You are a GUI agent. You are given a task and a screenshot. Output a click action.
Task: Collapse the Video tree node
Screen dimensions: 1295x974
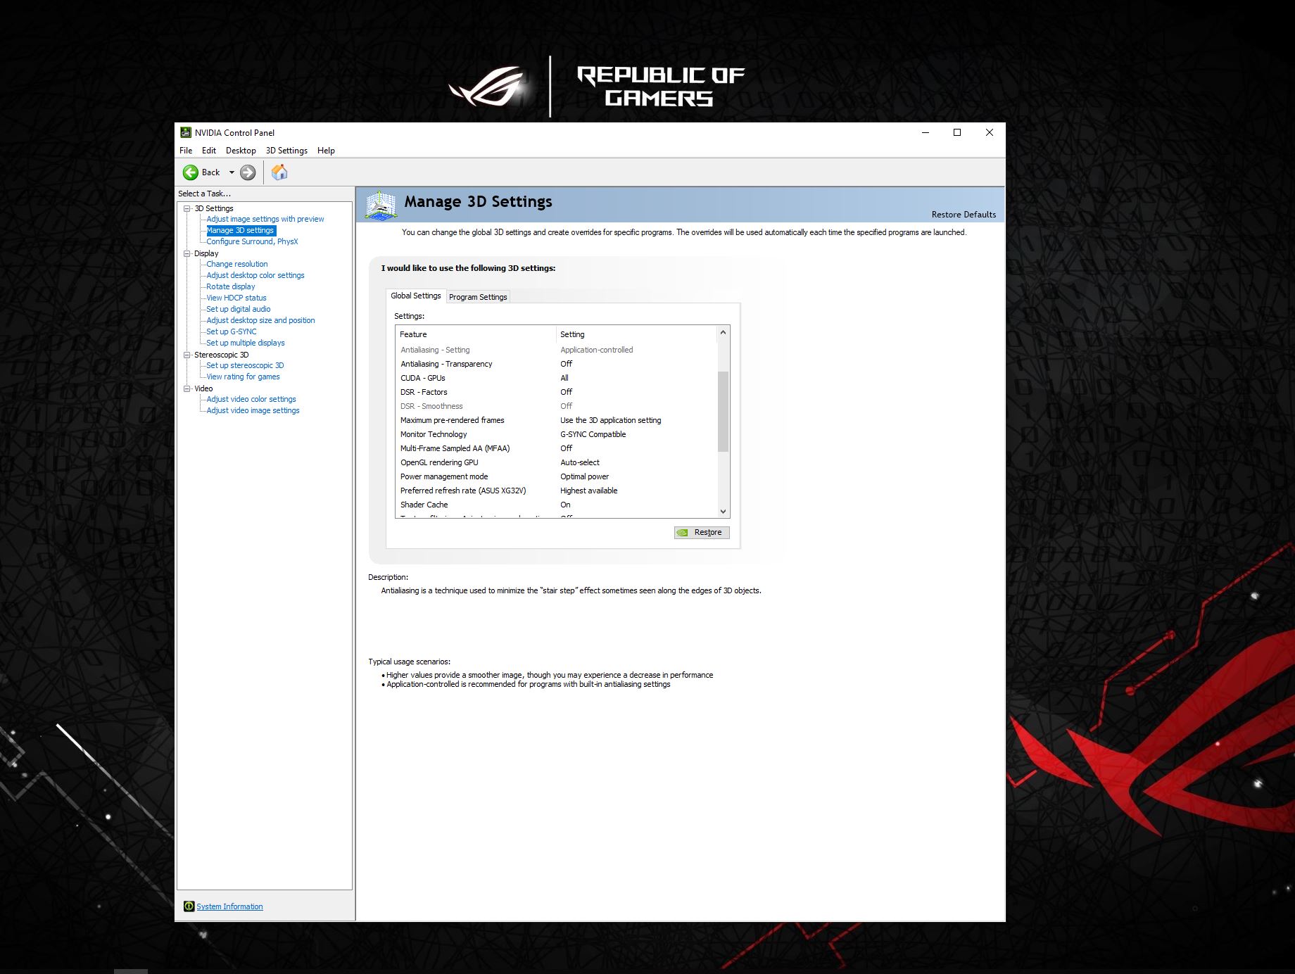pos(187,388)
